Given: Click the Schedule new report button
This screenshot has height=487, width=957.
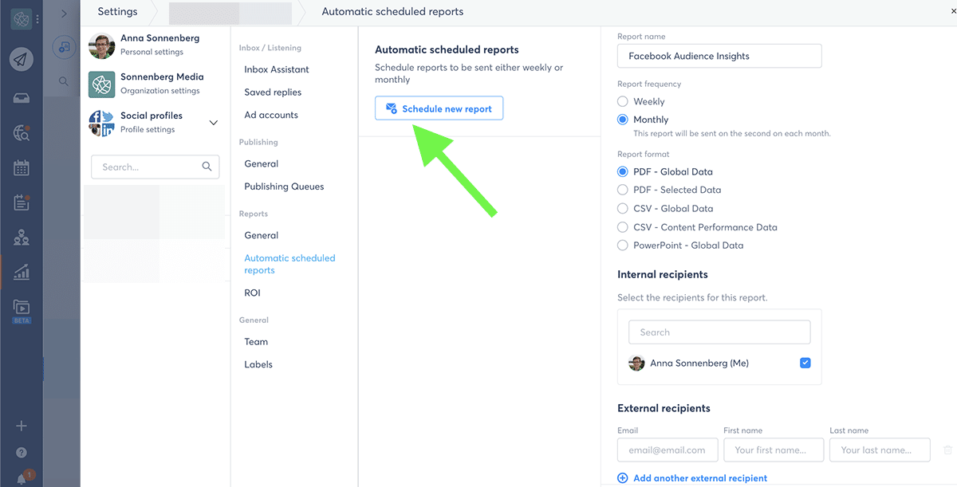Looking at the screenshot, I should pyautogui.click(x=439, y=108).
